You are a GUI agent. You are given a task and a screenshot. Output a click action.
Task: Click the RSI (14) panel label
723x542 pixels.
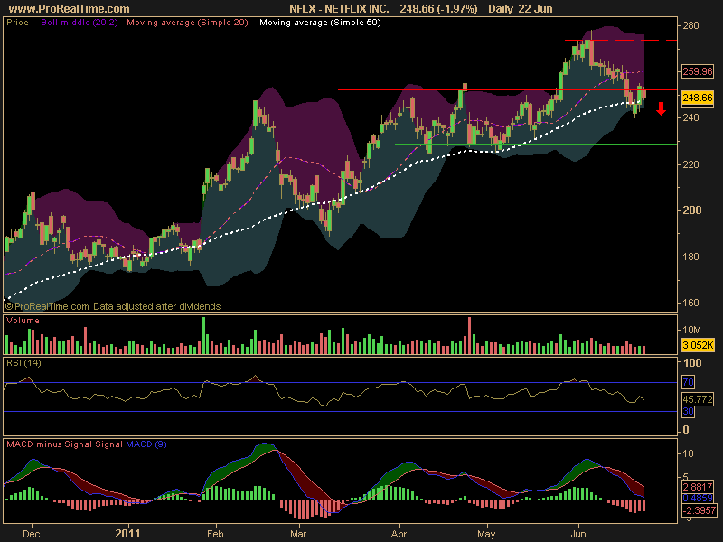(23, 363)
